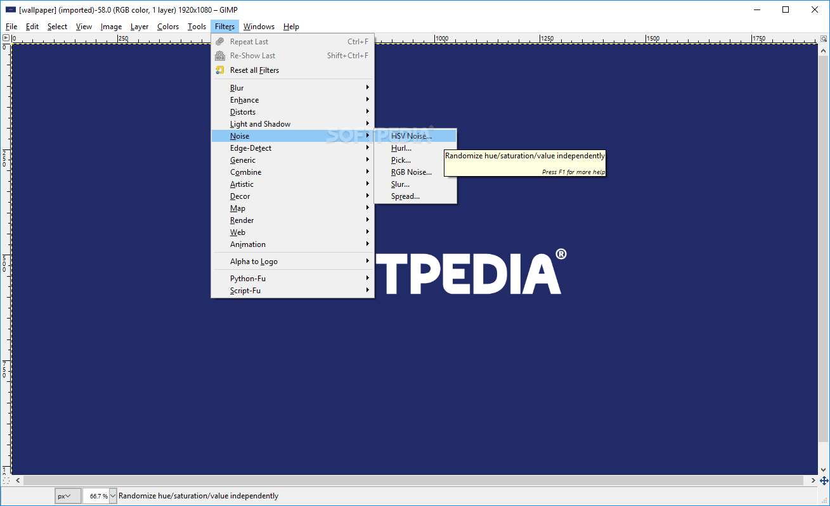The width and height of the screenshot is (830, 506).
Task: Open the image menu button at the ruler corner
Action: point(6,38)
